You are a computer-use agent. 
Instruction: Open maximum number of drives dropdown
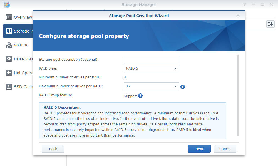(x=151, y=86)
